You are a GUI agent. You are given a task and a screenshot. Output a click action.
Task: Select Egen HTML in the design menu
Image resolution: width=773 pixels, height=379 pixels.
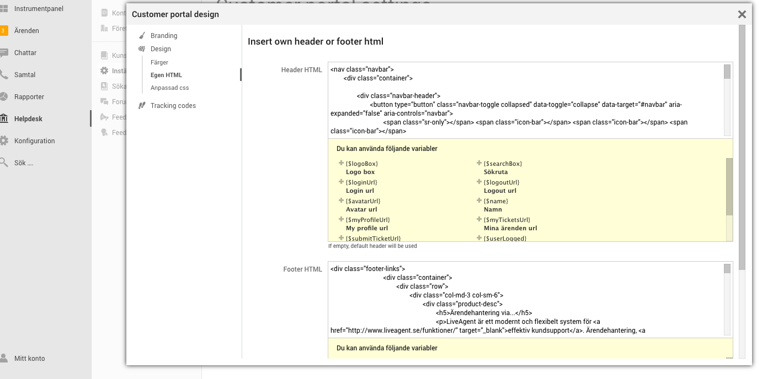[166, 75]
